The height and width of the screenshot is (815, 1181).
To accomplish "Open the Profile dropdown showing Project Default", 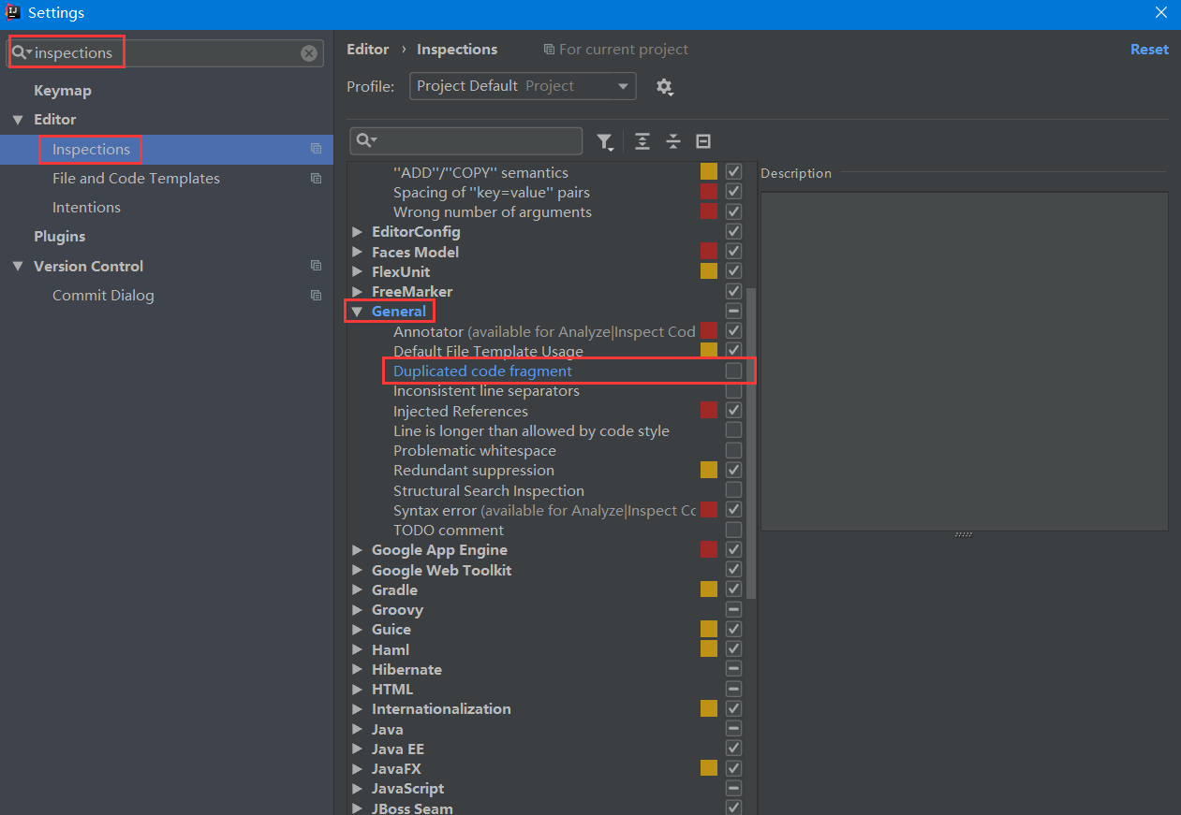I will pyautogui.click(x=621, y=85).
